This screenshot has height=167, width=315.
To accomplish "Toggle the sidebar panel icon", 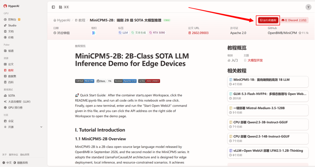I will (x=53, y=7).
